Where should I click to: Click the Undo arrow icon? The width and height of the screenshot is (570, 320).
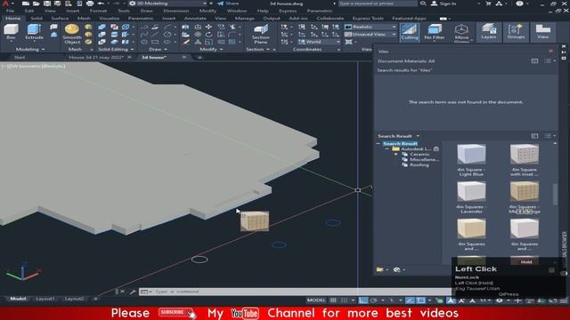pos(101,4)
